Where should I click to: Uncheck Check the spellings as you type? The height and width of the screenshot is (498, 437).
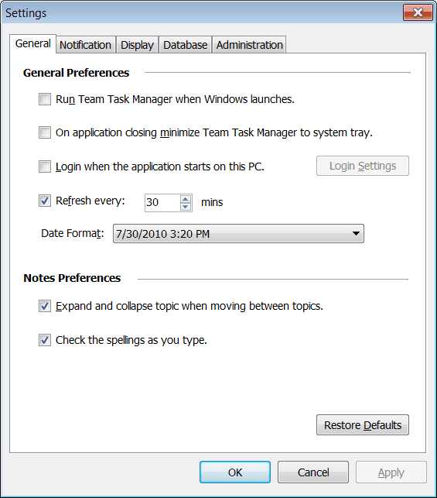[45, 340]
